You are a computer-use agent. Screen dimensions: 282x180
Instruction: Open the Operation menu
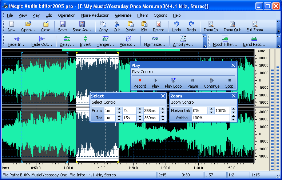point(67,16)
